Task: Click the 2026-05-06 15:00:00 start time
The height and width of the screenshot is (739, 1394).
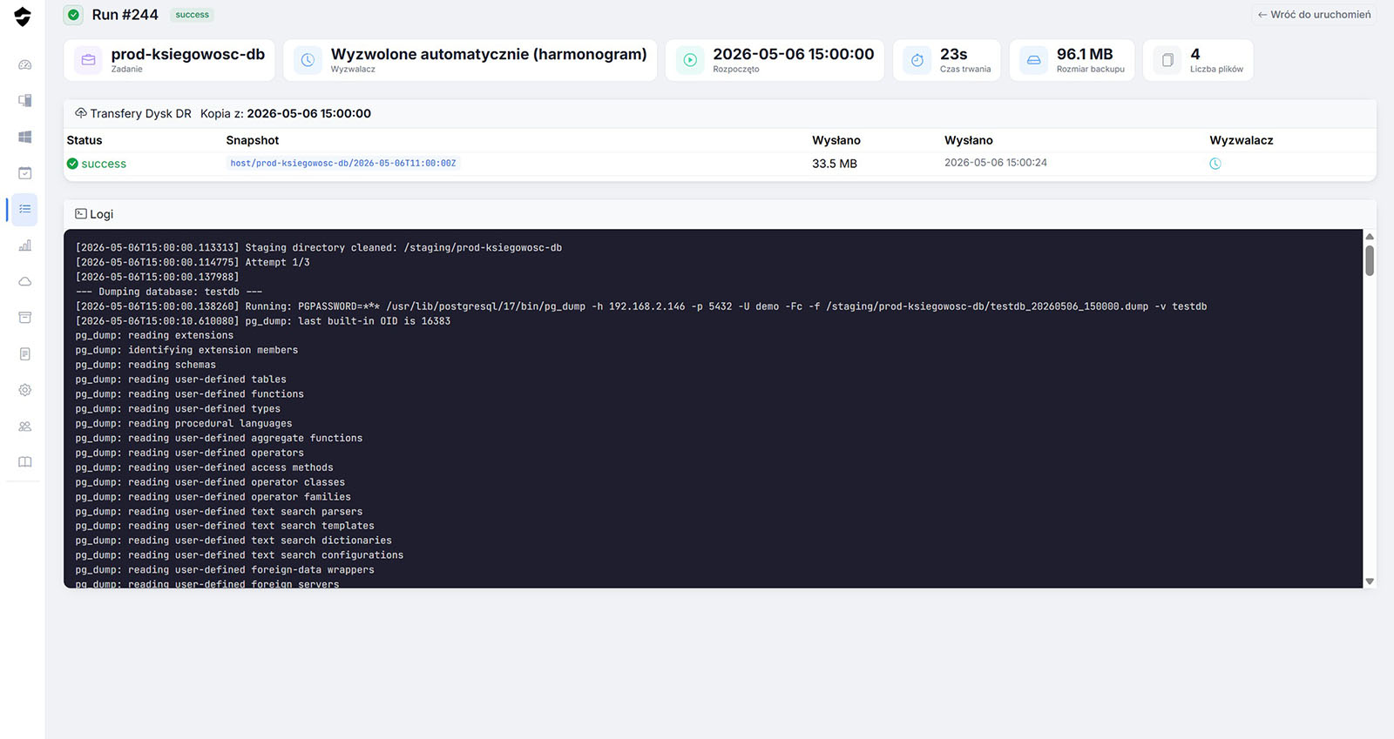Action: tap(794, 54)
